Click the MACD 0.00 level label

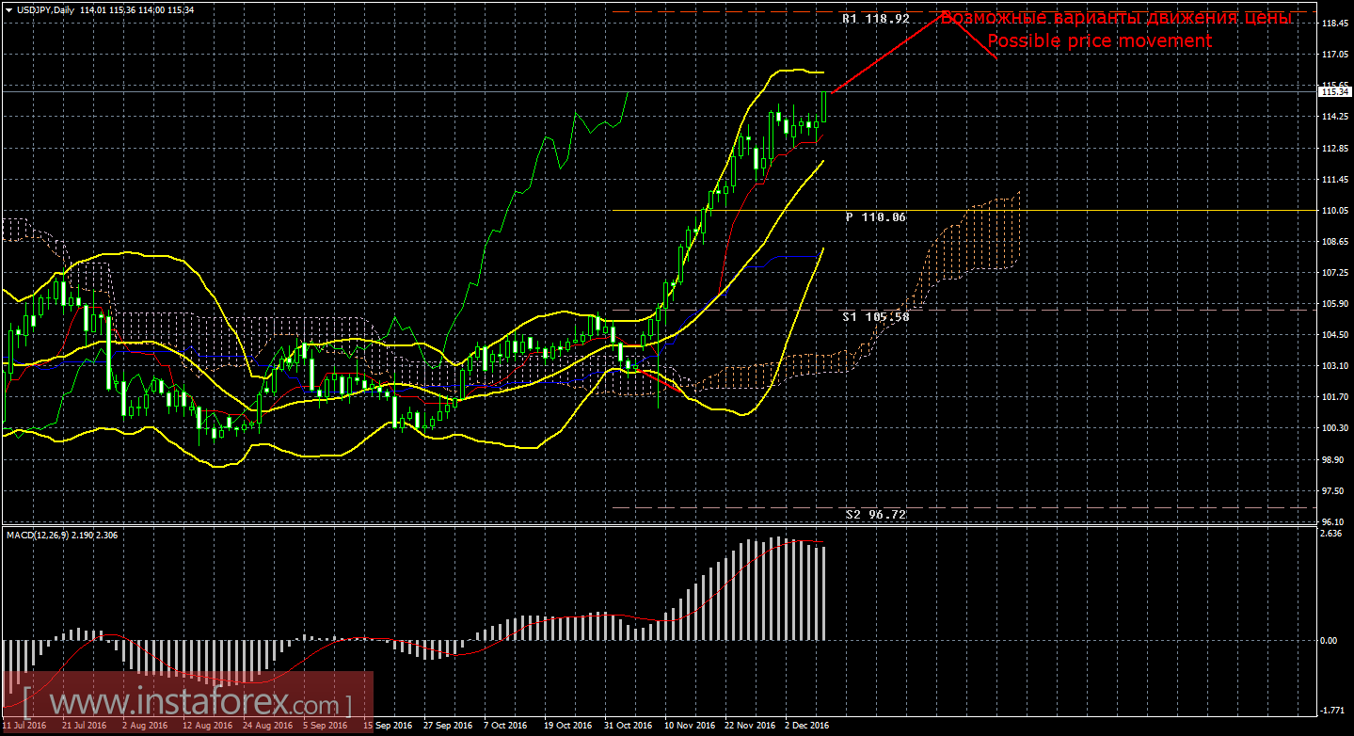pyautogui.click(x=1329, y=641)
